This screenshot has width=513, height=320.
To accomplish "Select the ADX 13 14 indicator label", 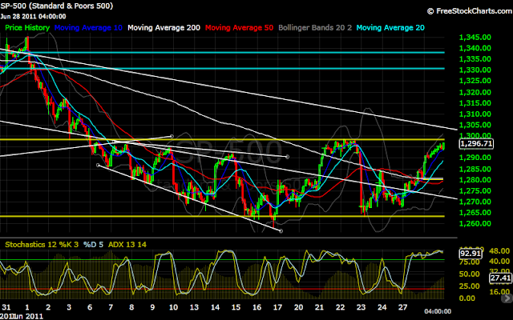I will pos(127,245).
